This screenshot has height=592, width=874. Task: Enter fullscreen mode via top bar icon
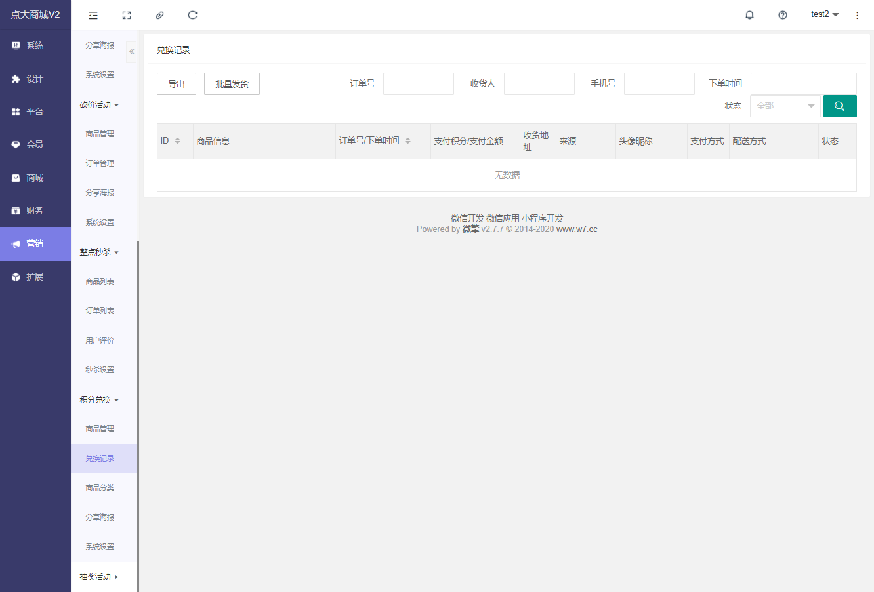point(127,15)
